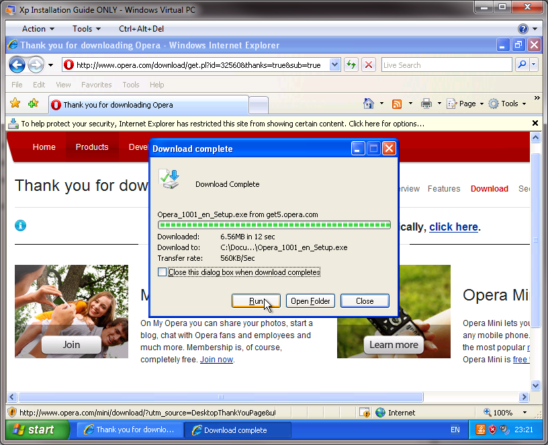The width and height of the screenshot is (548, 445).
Task: Click the Open Folder button
Action: pos(310,301)
